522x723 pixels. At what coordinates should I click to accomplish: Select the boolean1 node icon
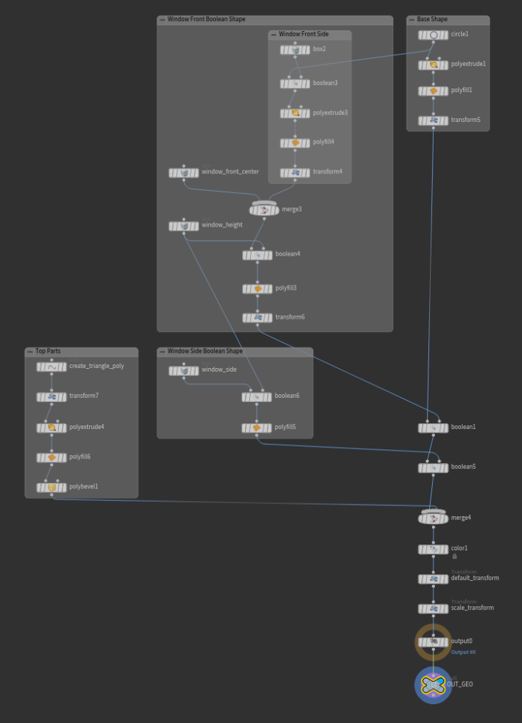pyautogui.click(x=434, y=428)
